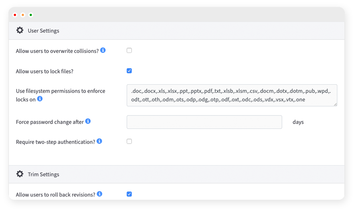Click the Trim Settings gear icon
Image resolution: width=356 pixels, height=211 pixels.
tap(20, 174)
